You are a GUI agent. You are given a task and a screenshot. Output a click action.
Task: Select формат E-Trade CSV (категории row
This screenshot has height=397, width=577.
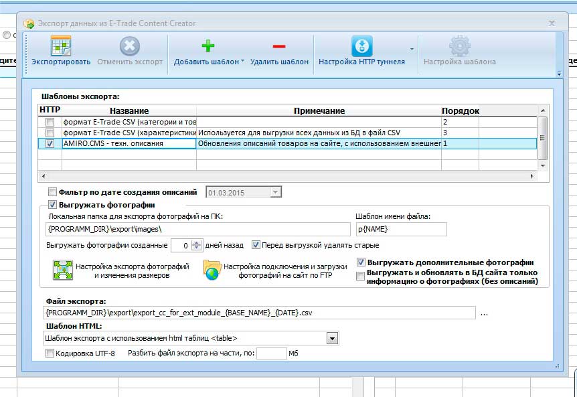(129, 122)
